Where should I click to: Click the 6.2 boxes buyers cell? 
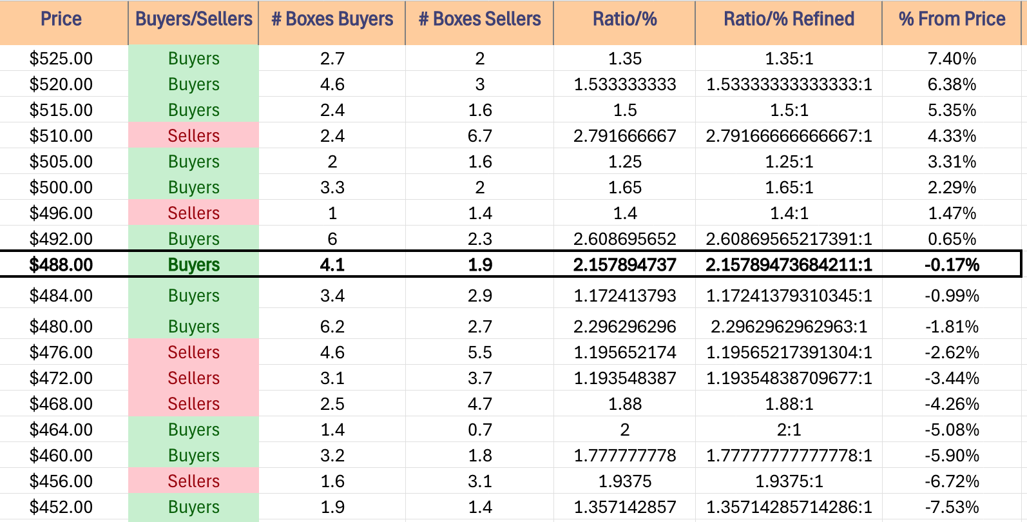point(332,327)
